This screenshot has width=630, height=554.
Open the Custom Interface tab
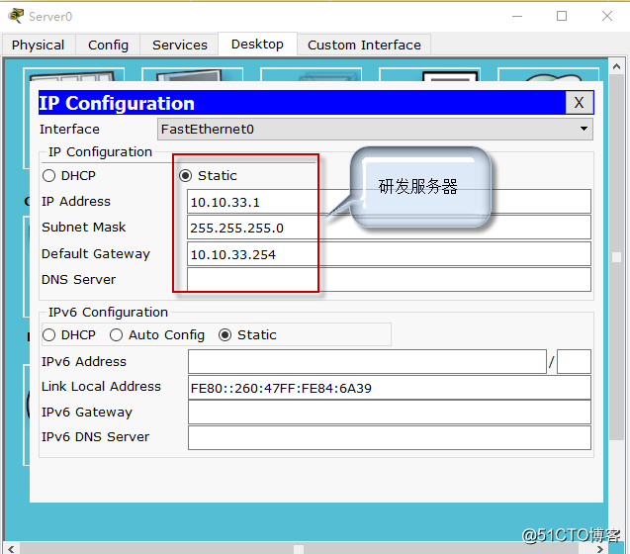pyautogui.click(x=364, y=45)
